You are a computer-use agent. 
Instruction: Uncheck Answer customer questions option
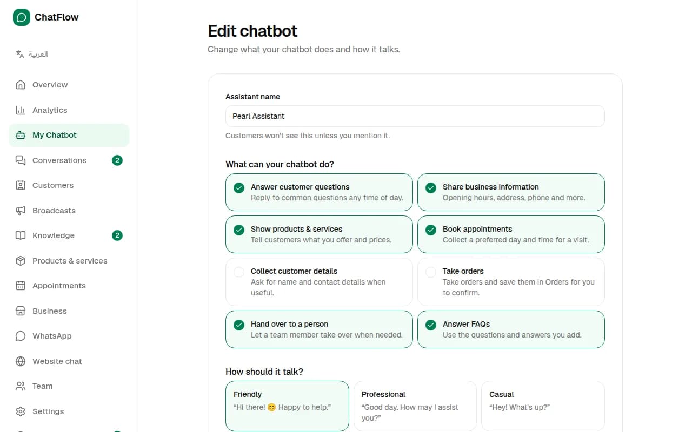pyautogui.click(x=319, y=192)
